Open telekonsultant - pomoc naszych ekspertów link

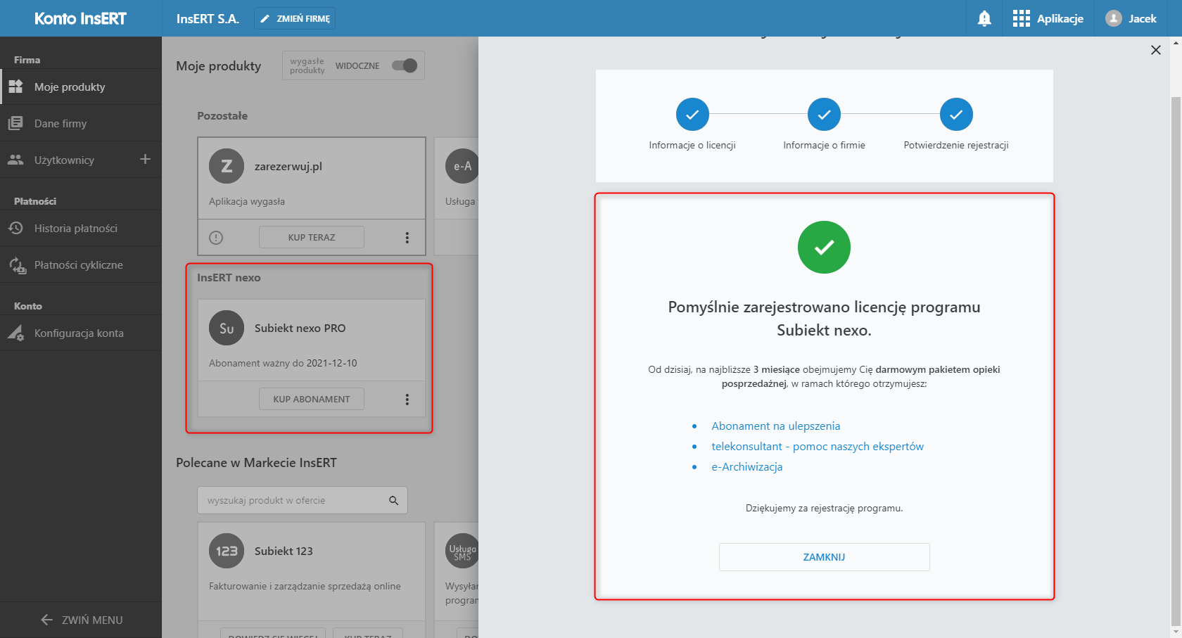pos(818,447)
